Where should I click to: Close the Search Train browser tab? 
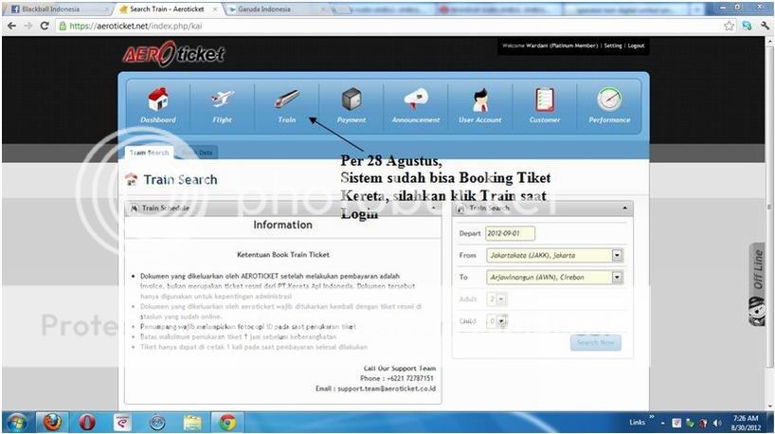(215, 9)
